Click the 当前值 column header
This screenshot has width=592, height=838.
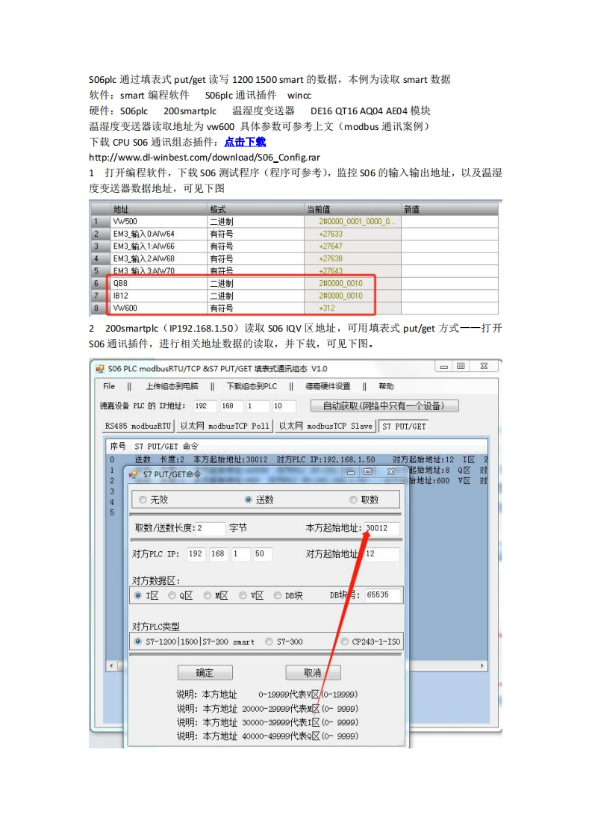tap(352, 209)
